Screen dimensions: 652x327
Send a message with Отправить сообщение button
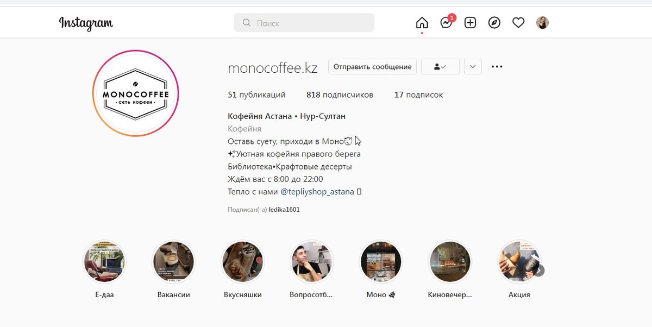[372, 67]
